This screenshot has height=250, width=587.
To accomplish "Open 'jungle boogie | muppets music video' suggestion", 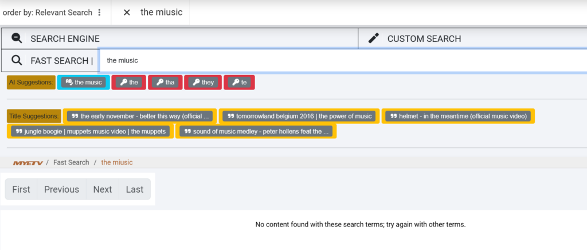I will [90, 131].
